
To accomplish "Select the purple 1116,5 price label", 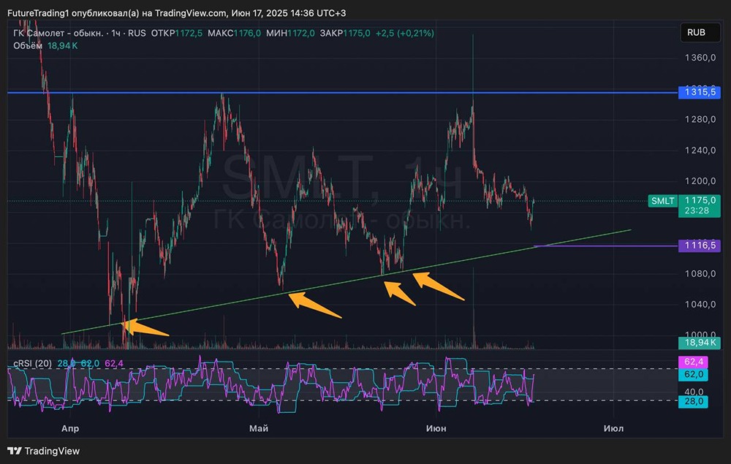I will pos(700,246).
